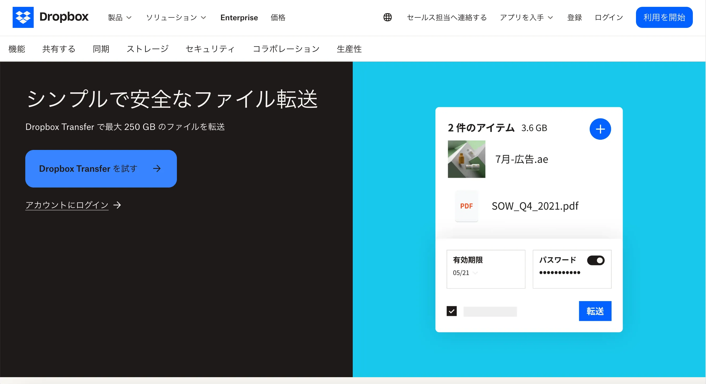This screenshot has width=706, height=384.
Task: Click arrow beside アカウントにログイン
Action: click(117, 205)
